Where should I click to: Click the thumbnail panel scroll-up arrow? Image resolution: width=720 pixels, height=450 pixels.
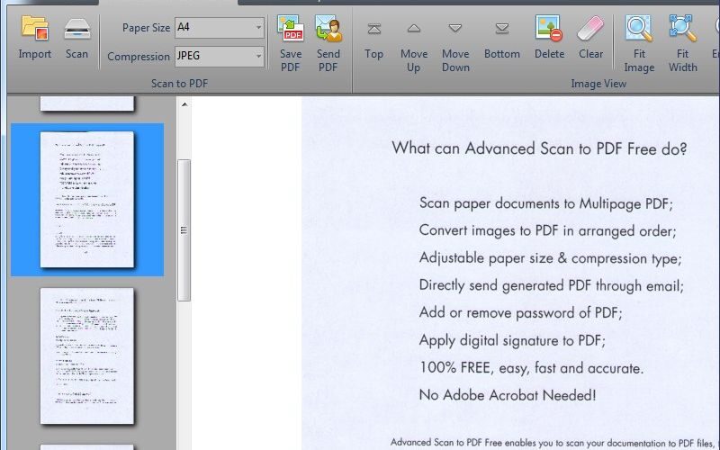coord(184,104)
